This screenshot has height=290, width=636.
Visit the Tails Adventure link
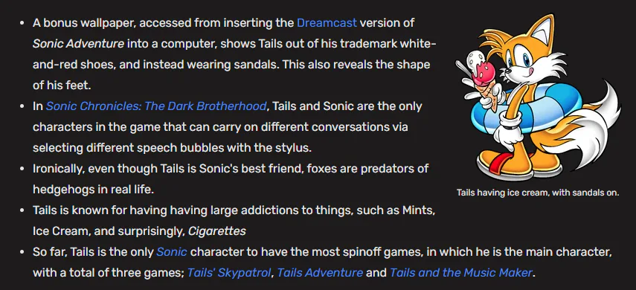[320, 273]
